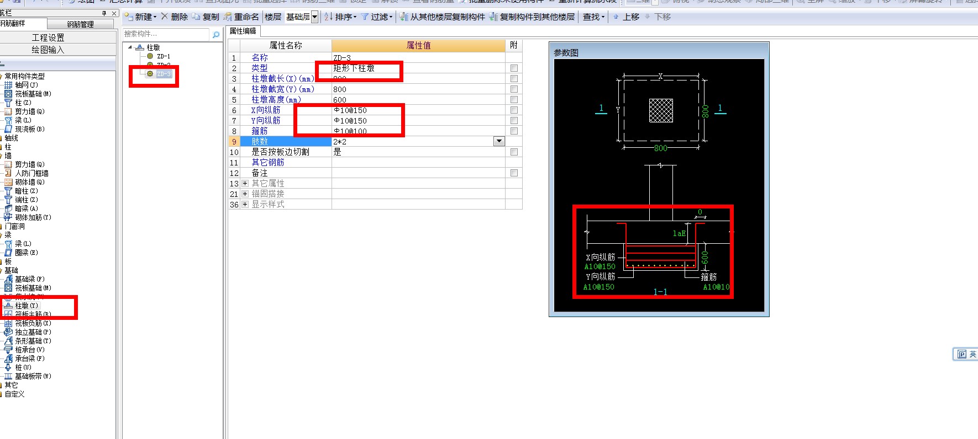Select the 属性编辑 tab
This screenshot has height=439, width=978.
243,31
